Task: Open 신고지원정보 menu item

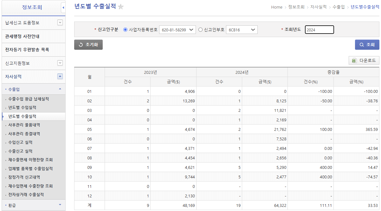Action: (17, 63)
